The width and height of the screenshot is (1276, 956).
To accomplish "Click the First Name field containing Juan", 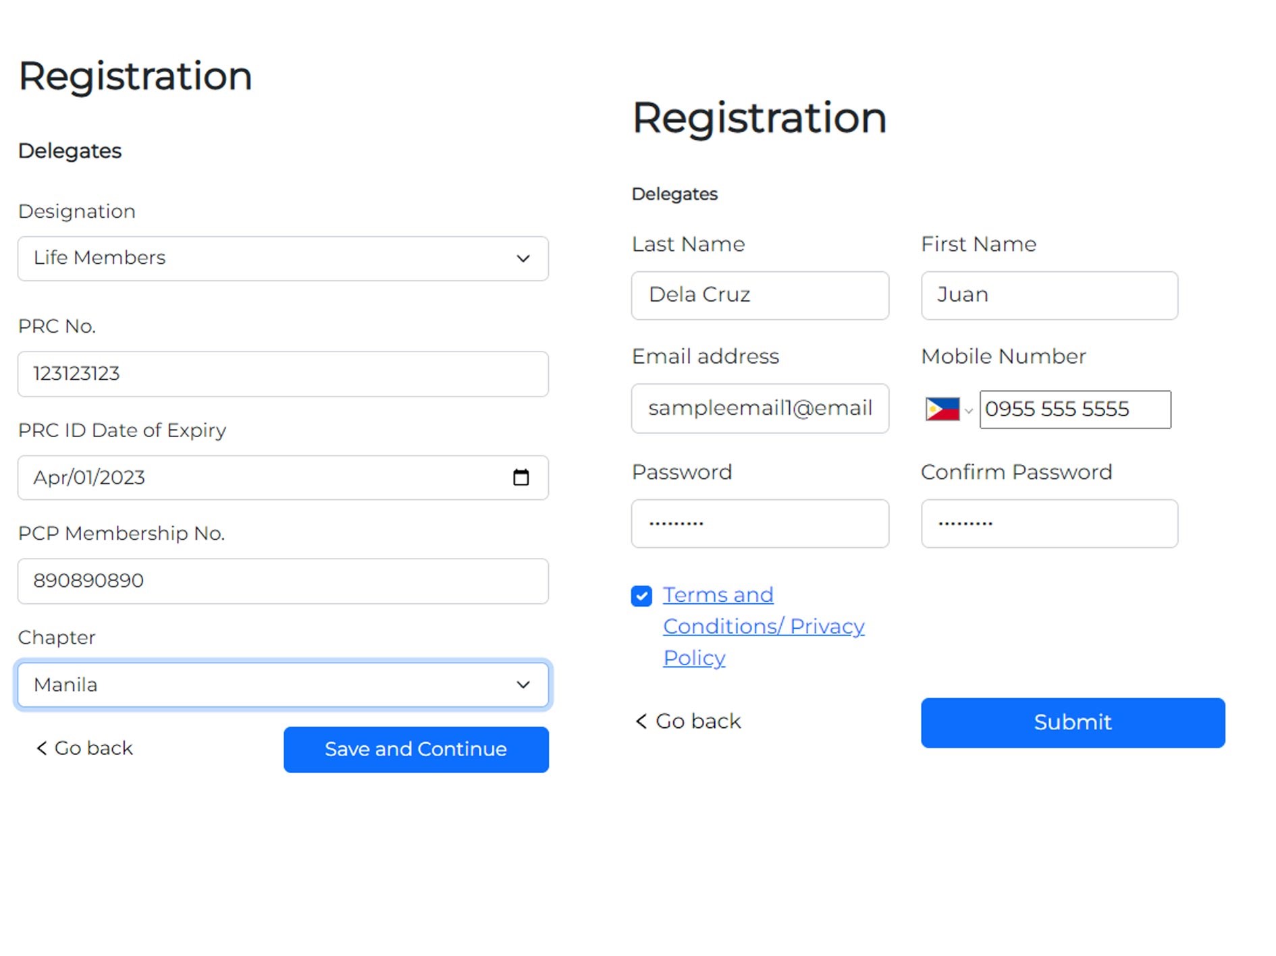I will point(1049,296).
